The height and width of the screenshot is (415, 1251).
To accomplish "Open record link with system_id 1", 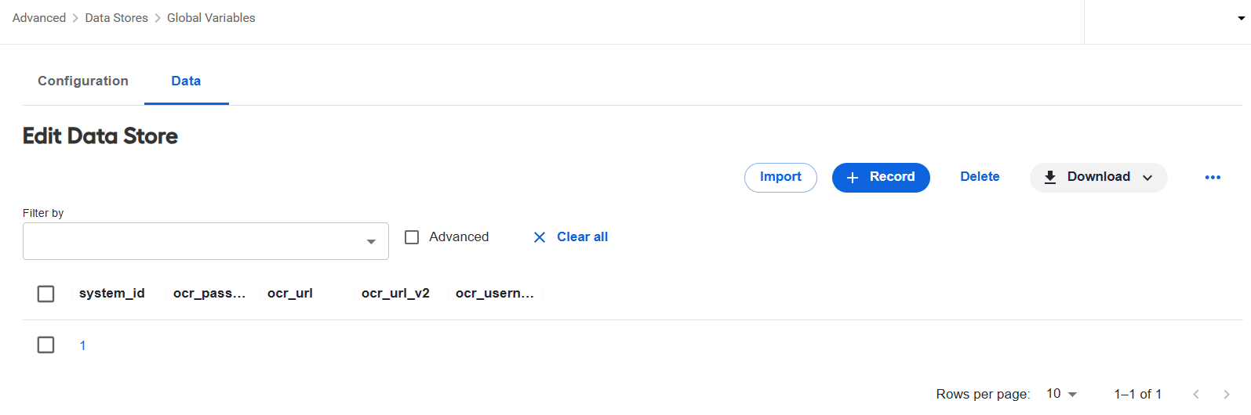I will pos(82,345).
